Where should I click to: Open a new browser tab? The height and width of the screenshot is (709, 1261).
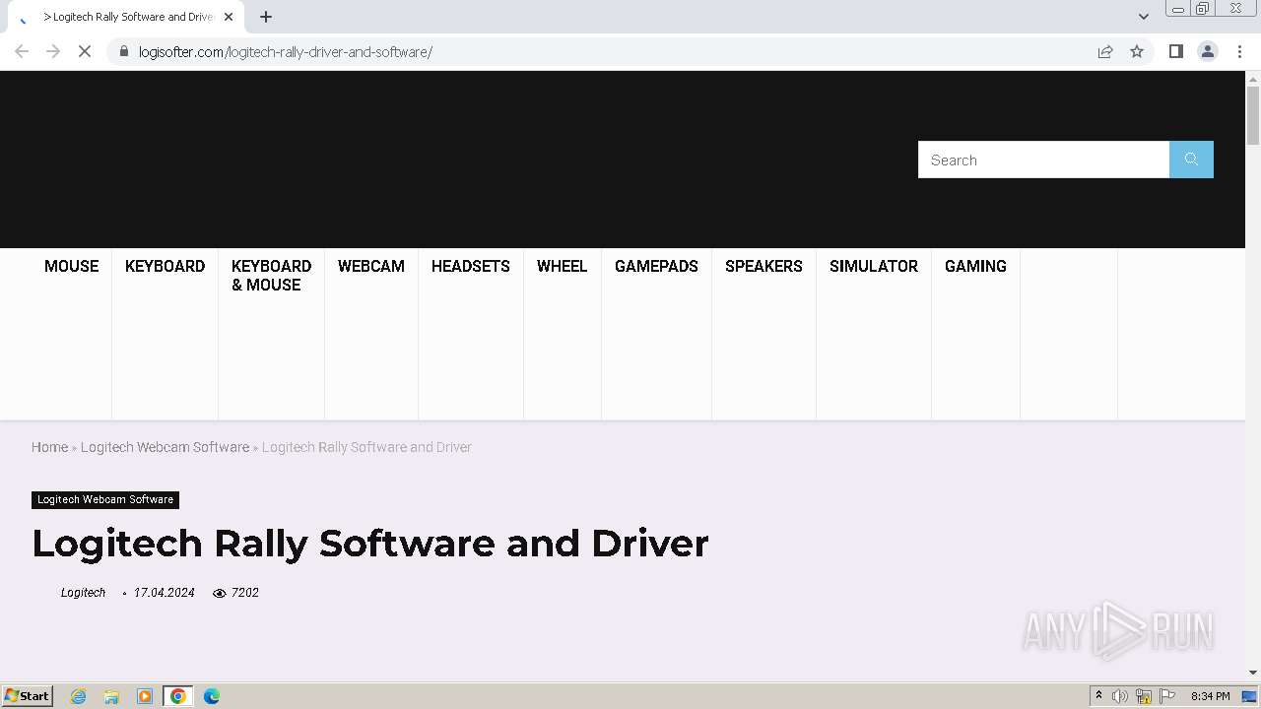click(x=266, y=17)
